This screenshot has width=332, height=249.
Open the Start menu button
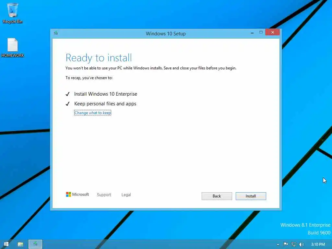click(x=6, y=244)
